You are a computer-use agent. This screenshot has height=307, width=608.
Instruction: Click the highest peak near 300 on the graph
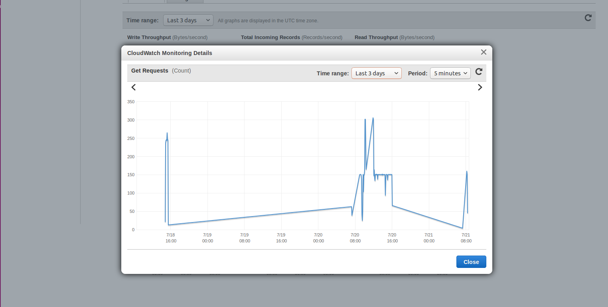[x=373, y=118]
